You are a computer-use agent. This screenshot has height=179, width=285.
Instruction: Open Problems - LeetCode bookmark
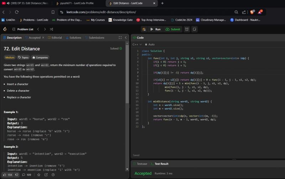coord(34,20)
